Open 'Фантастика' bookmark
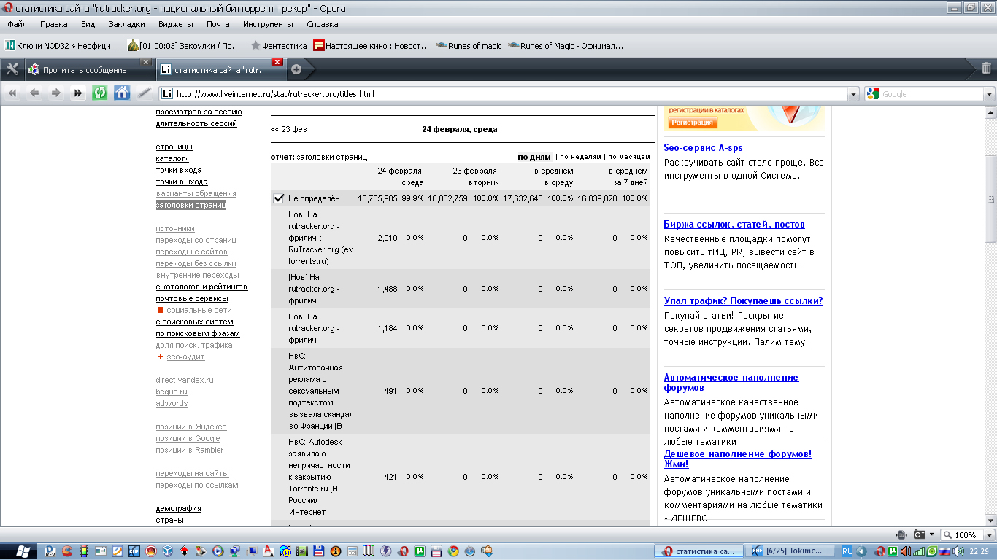997x560 pixels. coord(278,46)
